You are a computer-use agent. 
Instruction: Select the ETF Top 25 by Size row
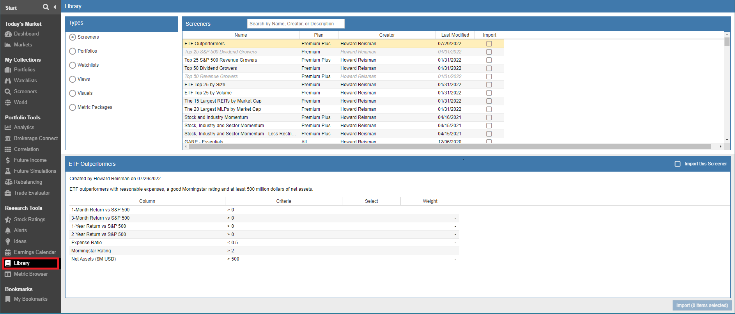click(343, 85)
